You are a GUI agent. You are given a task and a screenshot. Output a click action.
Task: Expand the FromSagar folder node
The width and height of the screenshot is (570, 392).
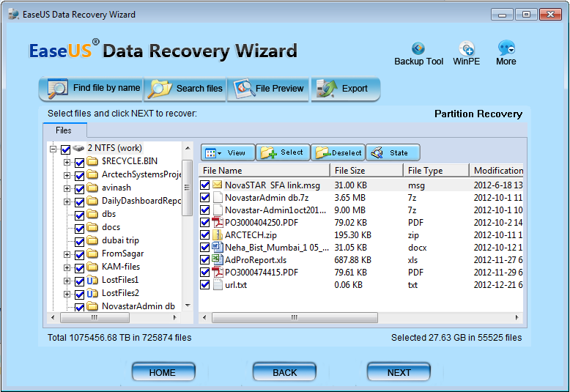(x=67, y=254)
